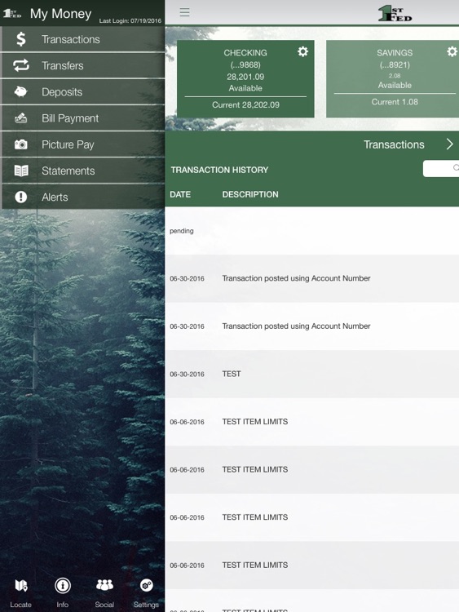Tap the Alerts exclamation icon

(21, 197)
